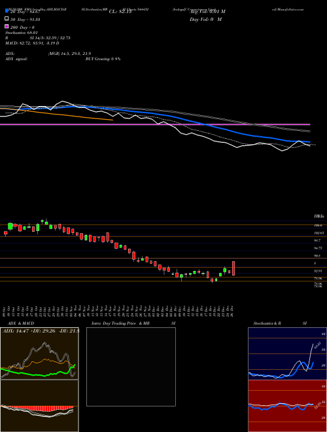Select the '200 Day = 0' legend text

[22, 27]
